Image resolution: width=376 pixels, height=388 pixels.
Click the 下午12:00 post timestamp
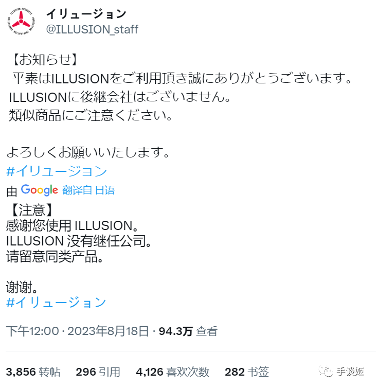(x=32, y=331)
